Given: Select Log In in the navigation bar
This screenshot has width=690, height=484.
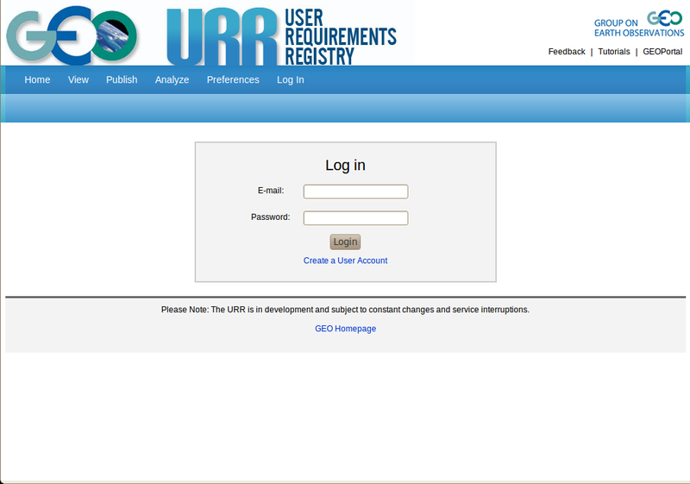Looking at the screenshot, I should [x=290, y=79].
